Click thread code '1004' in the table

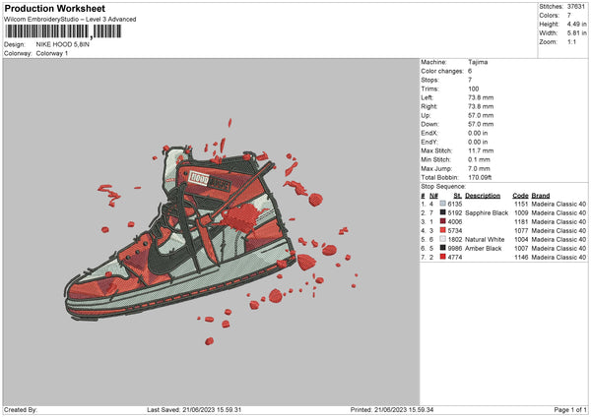(x=521, y=239)
